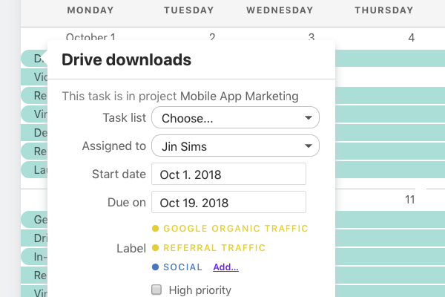Click the Start date field
Image resolution: width=445 pixels, height=297 pixels.
point(228,174)
